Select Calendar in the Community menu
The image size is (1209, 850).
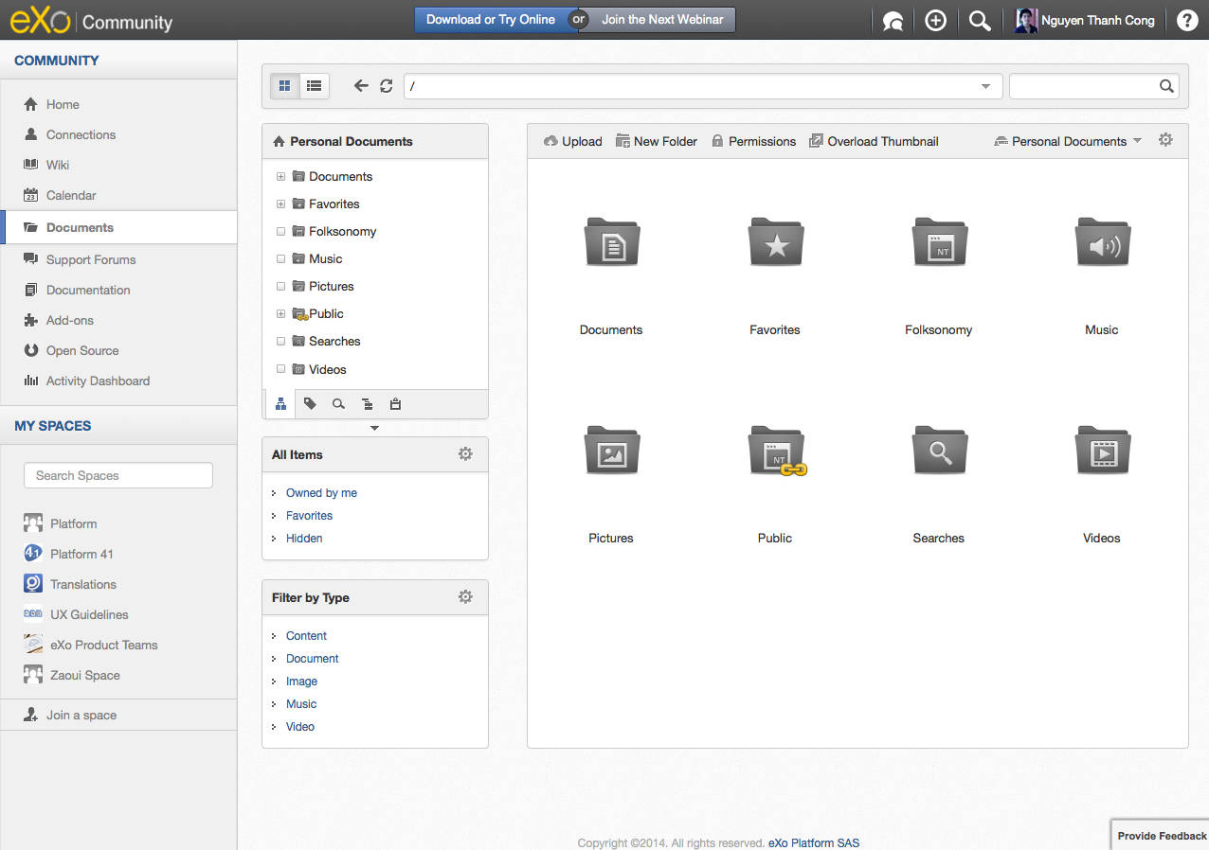(71, 195)
